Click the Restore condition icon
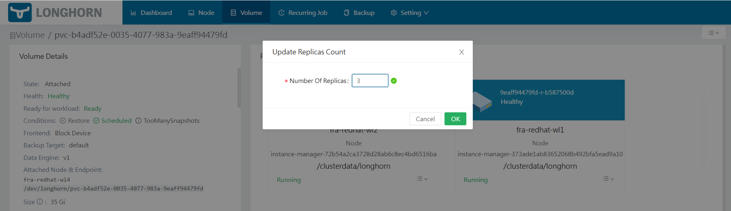Image resolution: width=731 pixels, height=211 pixels. tap(63, 121)
